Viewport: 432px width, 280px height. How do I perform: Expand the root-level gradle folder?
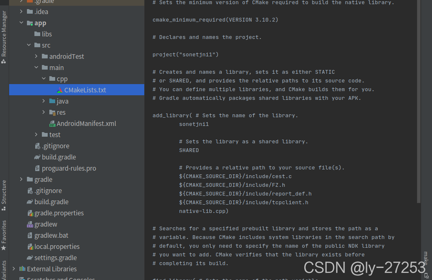22,180
